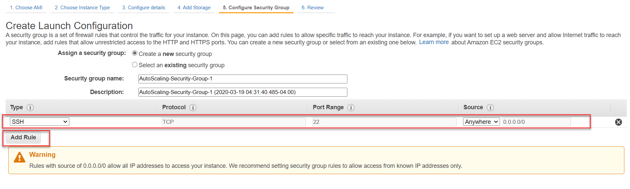This screenshot has width=630, height=189.
Task: Open the SSH type dropdown
Action: [x=39, y=122]
